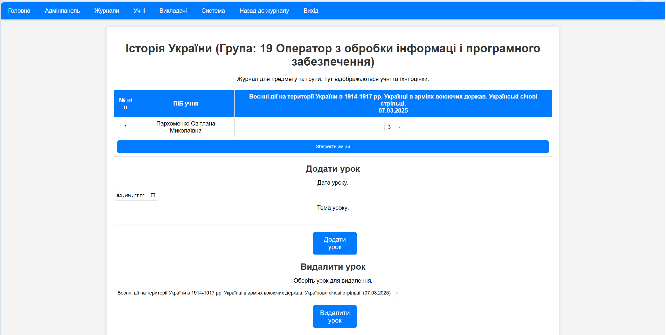666x335 pixels.
Task: Click the Видалити урок button
Action: click(x=335, y=316)
